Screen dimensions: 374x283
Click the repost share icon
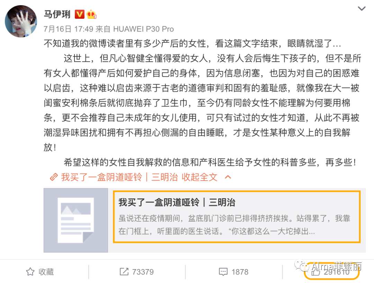point(124,272)
